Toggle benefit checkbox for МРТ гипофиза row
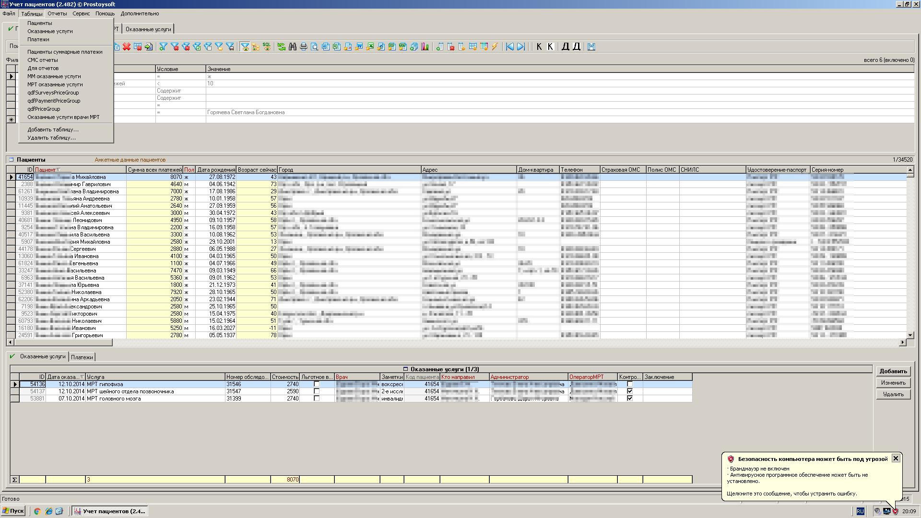This screenshot has width=921, height=518. (317, 384)
